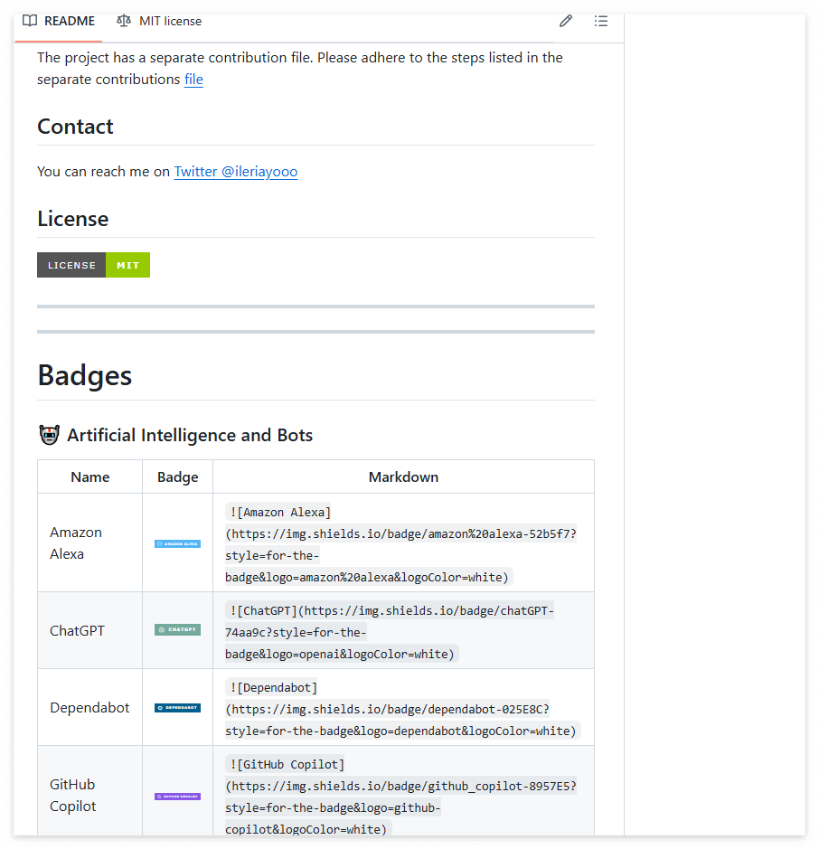Click the License heading

(73, 219)
